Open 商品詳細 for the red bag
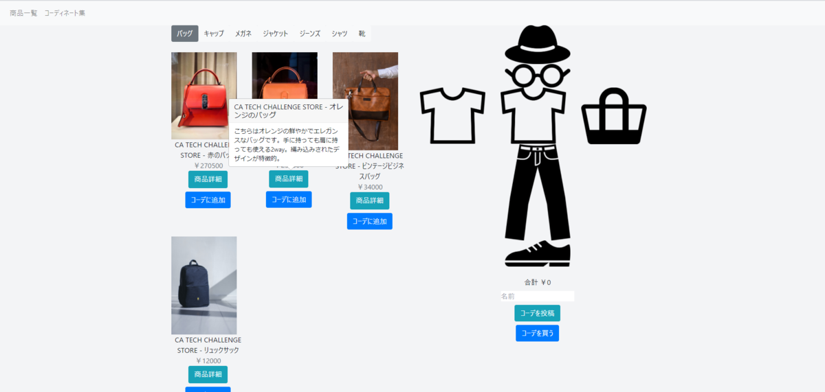Image resolution: width=825 pixels, height=392 pixels. 208,179
